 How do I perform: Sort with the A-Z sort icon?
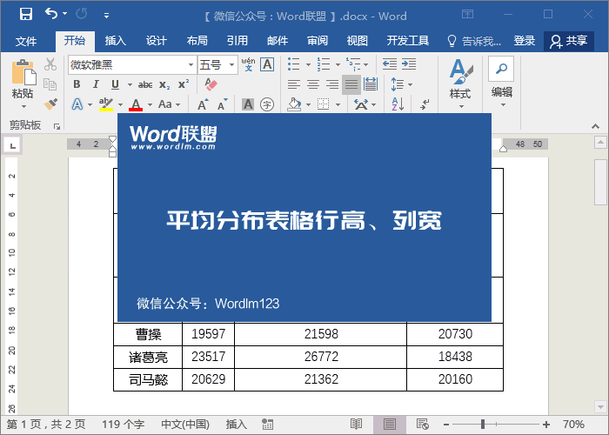pos(398,104)
